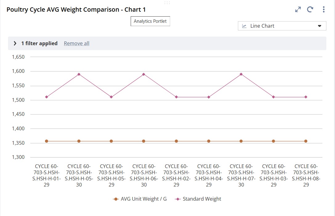335x216 pixels.
Task: Click the chart title text
Action: pyautogui.click(x=76, y=10)
